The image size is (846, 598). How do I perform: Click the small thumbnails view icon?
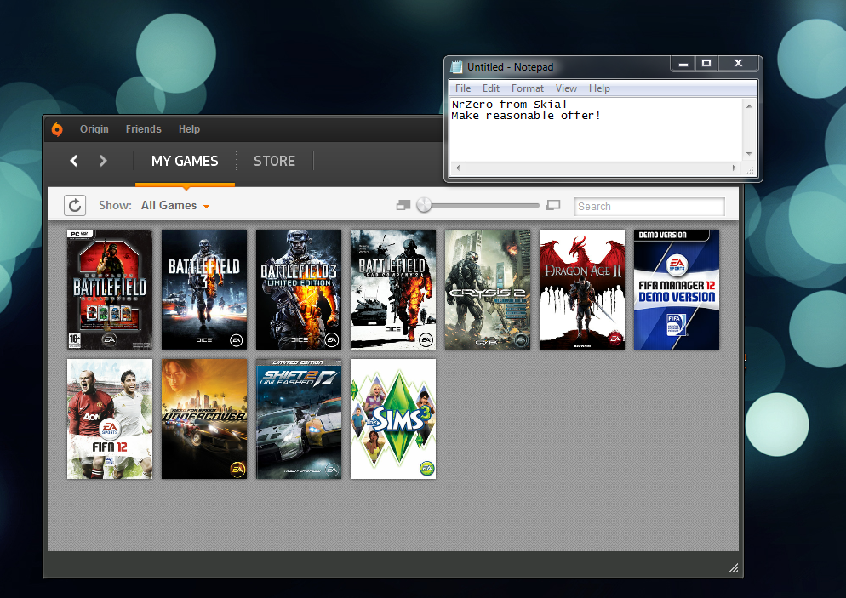tap(403, 206)
